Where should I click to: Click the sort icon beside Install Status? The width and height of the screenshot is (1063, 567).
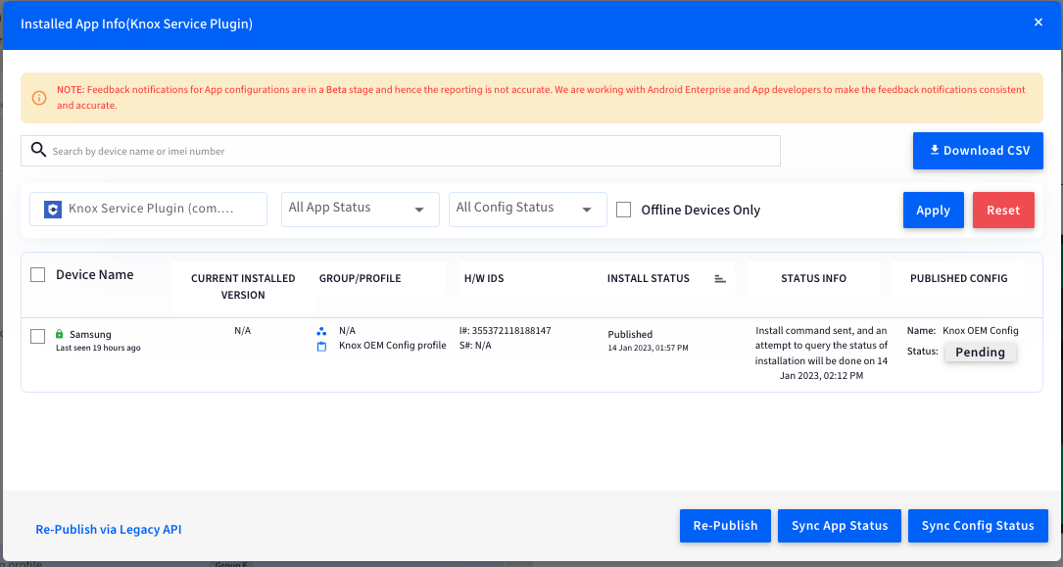pyautogui.click(x=720, y=279)
